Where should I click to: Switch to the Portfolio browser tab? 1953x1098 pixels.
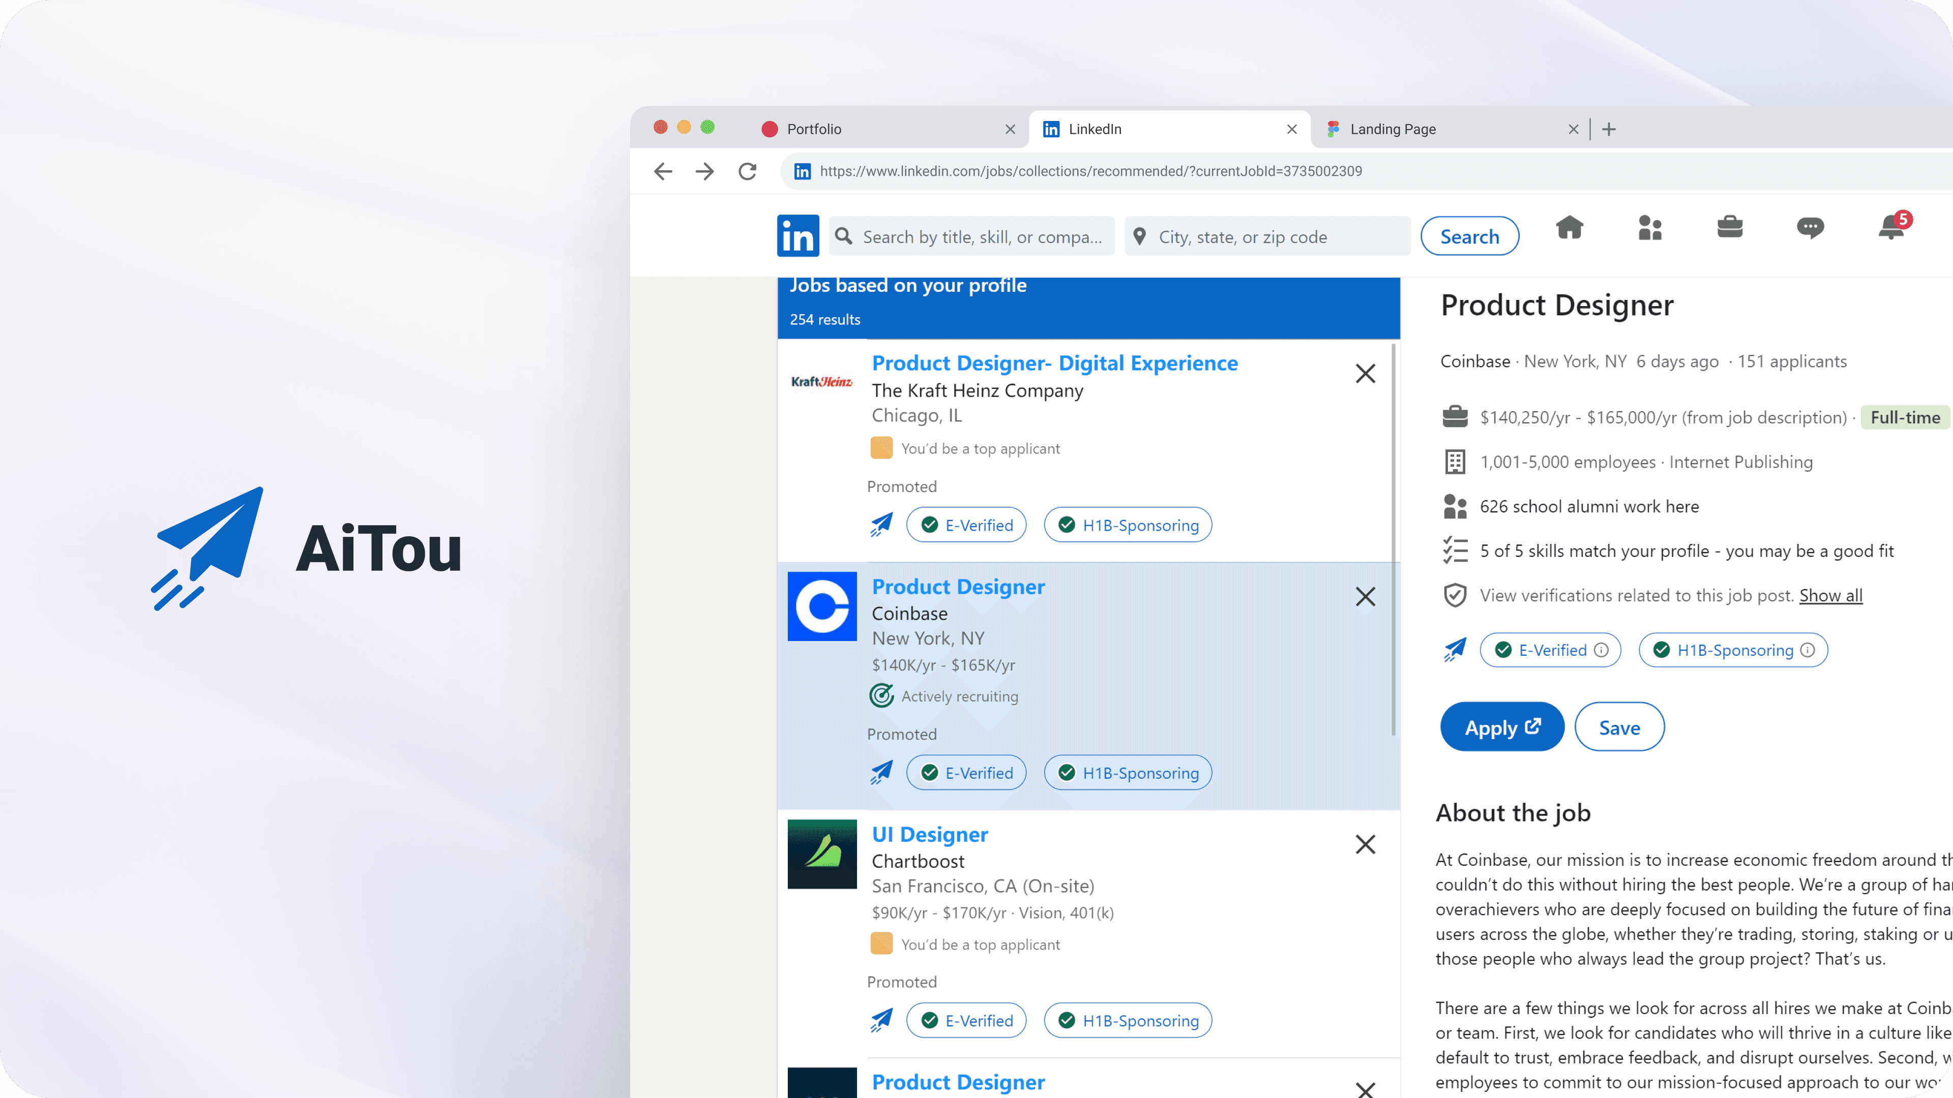[x=814, y=129]
